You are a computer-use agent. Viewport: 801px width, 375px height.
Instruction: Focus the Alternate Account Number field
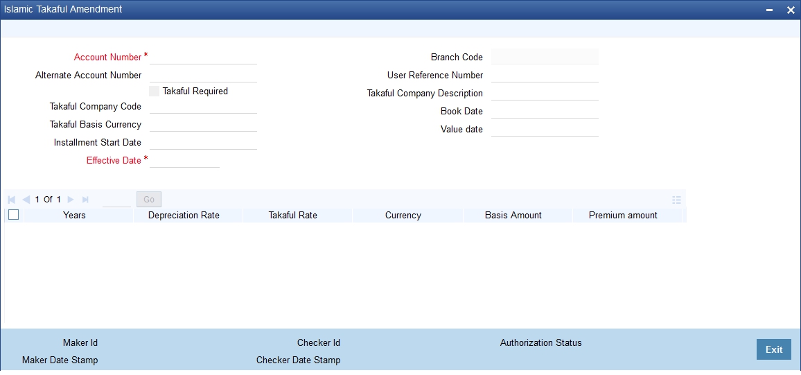coord(203,75)
